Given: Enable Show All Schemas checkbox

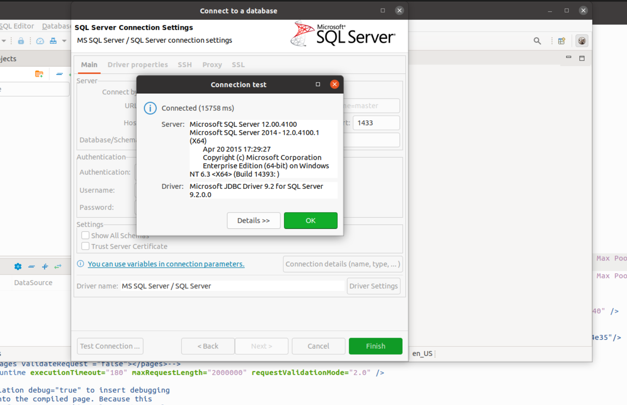Looking at the screenshot, I should pyautogui.click(x=85, y=235).
